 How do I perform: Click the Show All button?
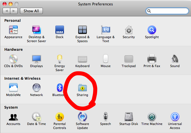pyautogui.click(x=31, y=11)
